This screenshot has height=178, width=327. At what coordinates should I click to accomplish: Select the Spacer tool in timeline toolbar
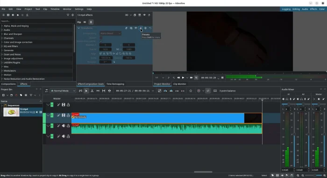98,91
